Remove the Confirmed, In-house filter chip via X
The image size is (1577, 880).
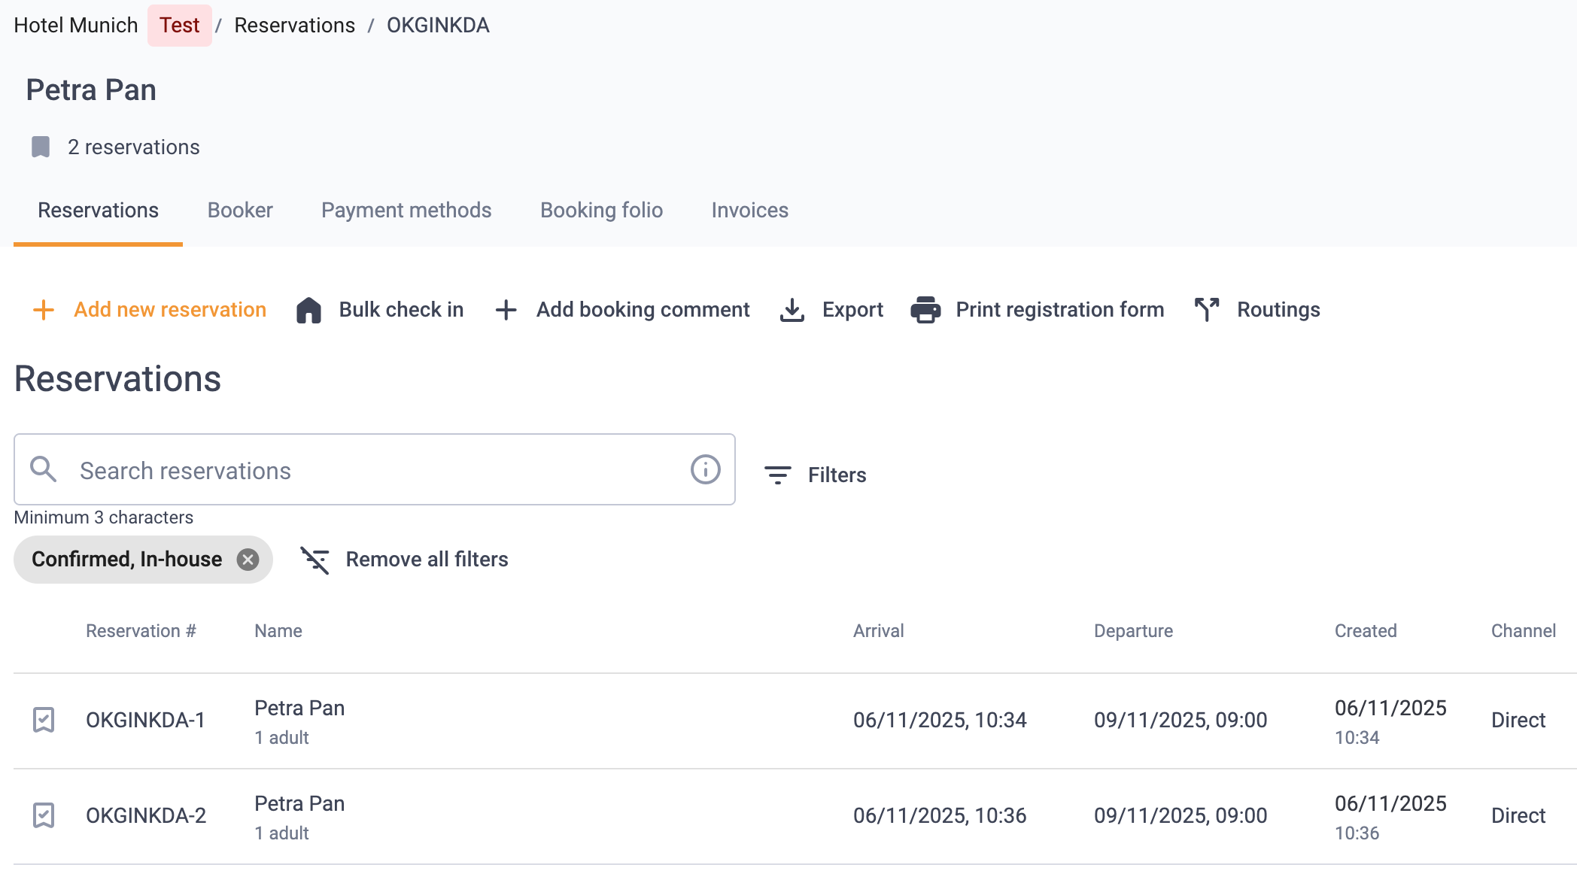[248, 560]
